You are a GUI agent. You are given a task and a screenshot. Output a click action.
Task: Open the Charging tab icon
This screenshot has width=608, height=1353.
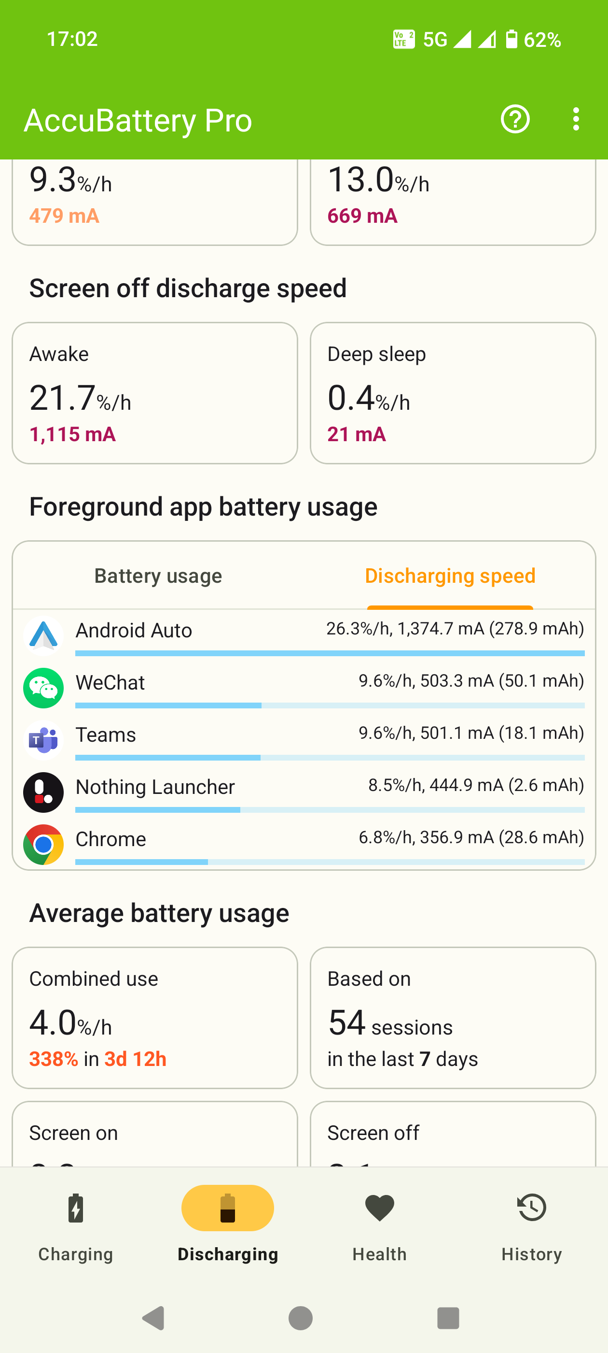(x=76, y=1208)
